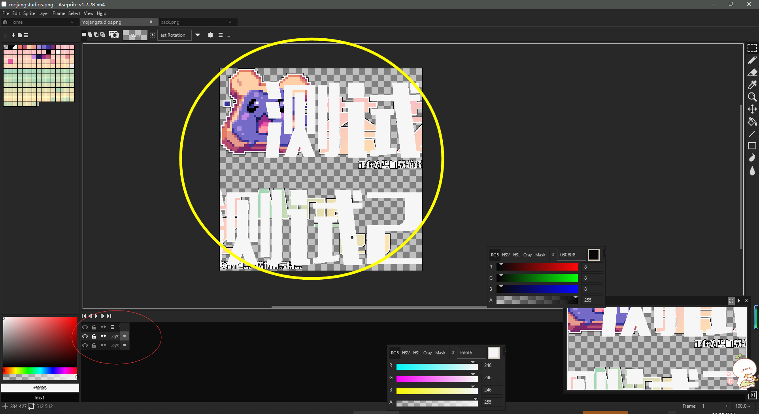Switch to the Home tab
The height and width of the screenshot is (414, 759).
pos(39,22)
